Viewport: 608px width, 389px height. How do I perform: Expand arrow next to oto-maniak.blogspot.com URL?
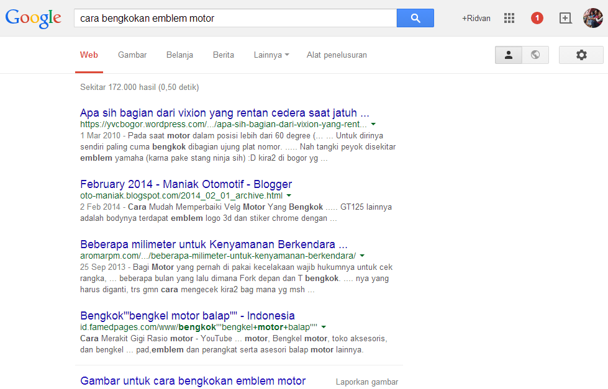pos(289,195)
